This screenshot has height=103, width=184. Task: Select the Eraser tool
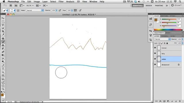coord(3,51)
